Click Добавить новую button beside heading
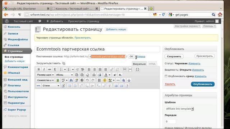This screenshot has height=129, width=230. point(116,29)
